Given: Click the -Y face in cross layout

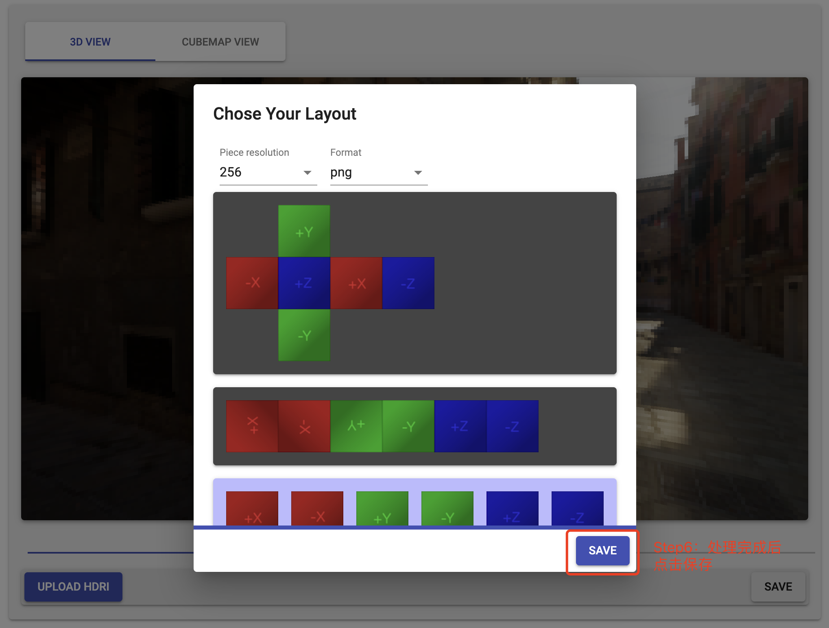Looking at the screenshot, I should tap(304, 335).
